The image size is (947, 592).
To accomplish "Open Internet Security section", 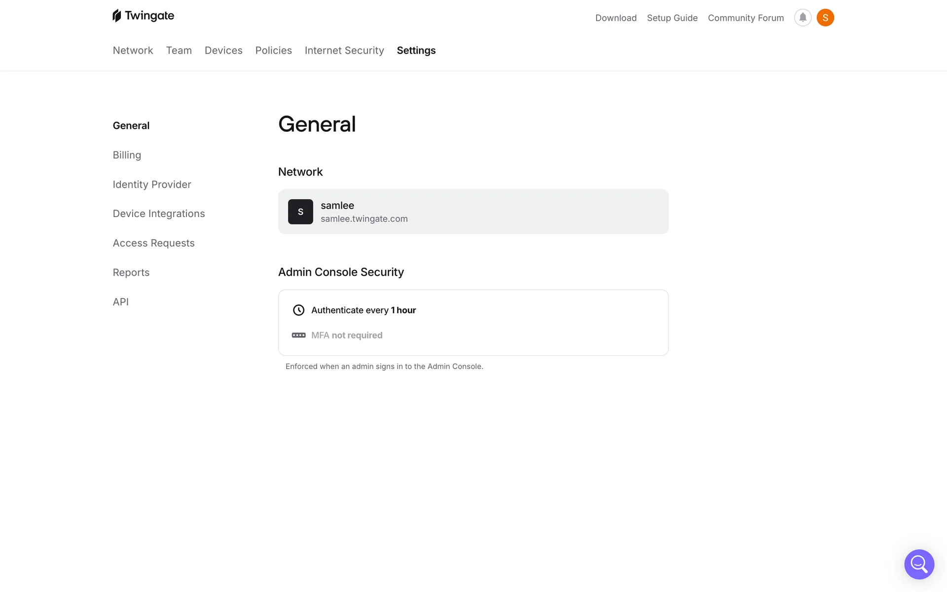I will click(x=344, y=50).
